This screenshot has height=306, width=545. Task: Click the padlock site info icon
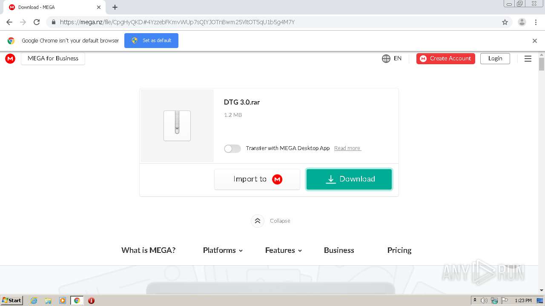54,22
